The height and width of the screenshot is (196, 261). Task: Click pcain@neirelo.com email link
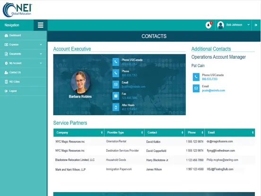pyautogui.click(x=213, y=90)
